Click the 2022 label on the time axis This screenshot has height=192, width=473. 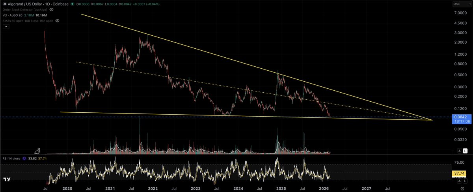153,188
